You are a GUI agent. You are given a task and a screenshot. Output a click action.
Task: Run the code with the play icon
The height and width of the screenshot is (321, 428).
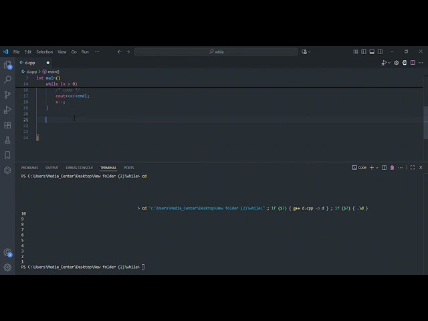[384, 63]
